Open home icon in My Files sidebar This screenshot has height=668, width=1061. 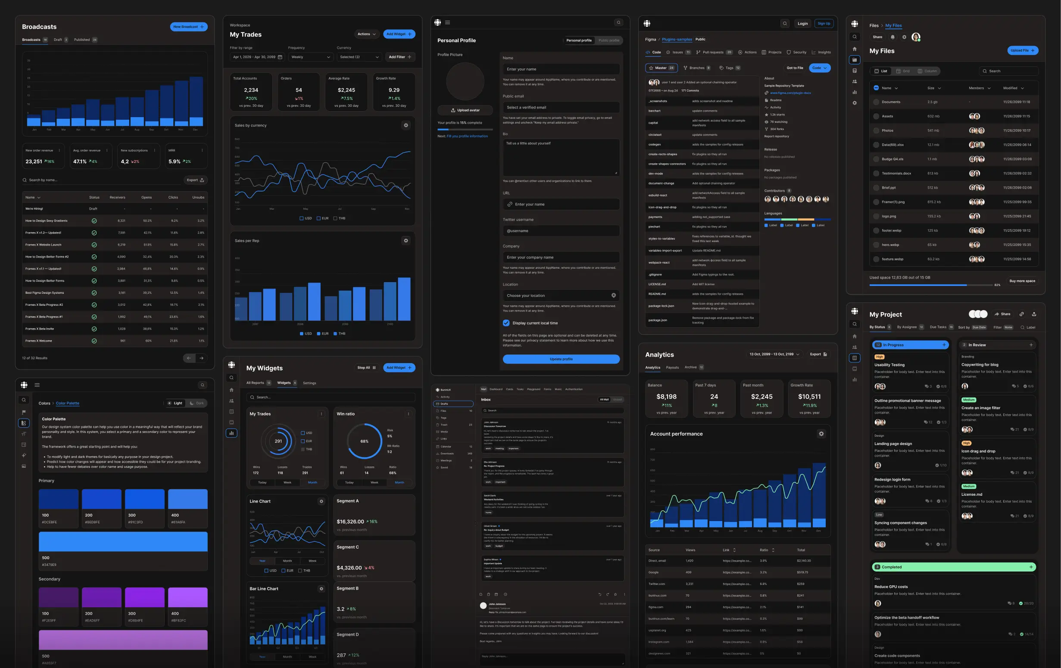click(854, 49)
